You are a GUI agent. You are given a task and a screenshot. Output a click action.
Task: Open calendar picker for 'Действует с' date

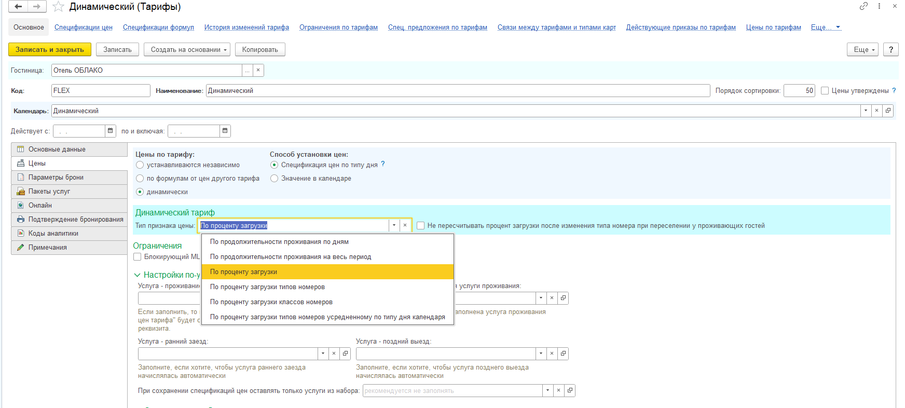pos(111,131)
